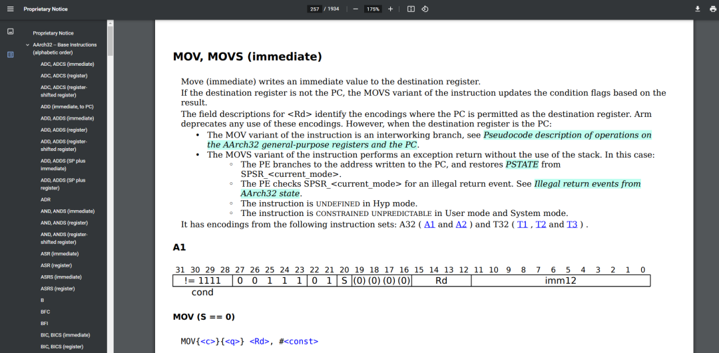
Task: Click the MOV, MOVS (immediate) heading
Action: pyautogui.click(x=247, y=57)
